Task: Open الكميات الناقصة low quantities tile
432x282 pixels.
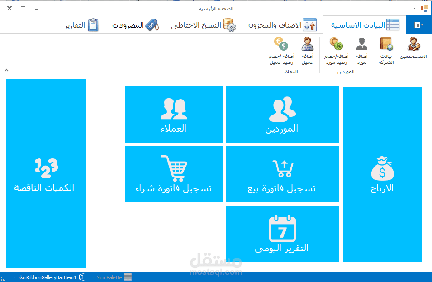Action: (x=46, y=174)
